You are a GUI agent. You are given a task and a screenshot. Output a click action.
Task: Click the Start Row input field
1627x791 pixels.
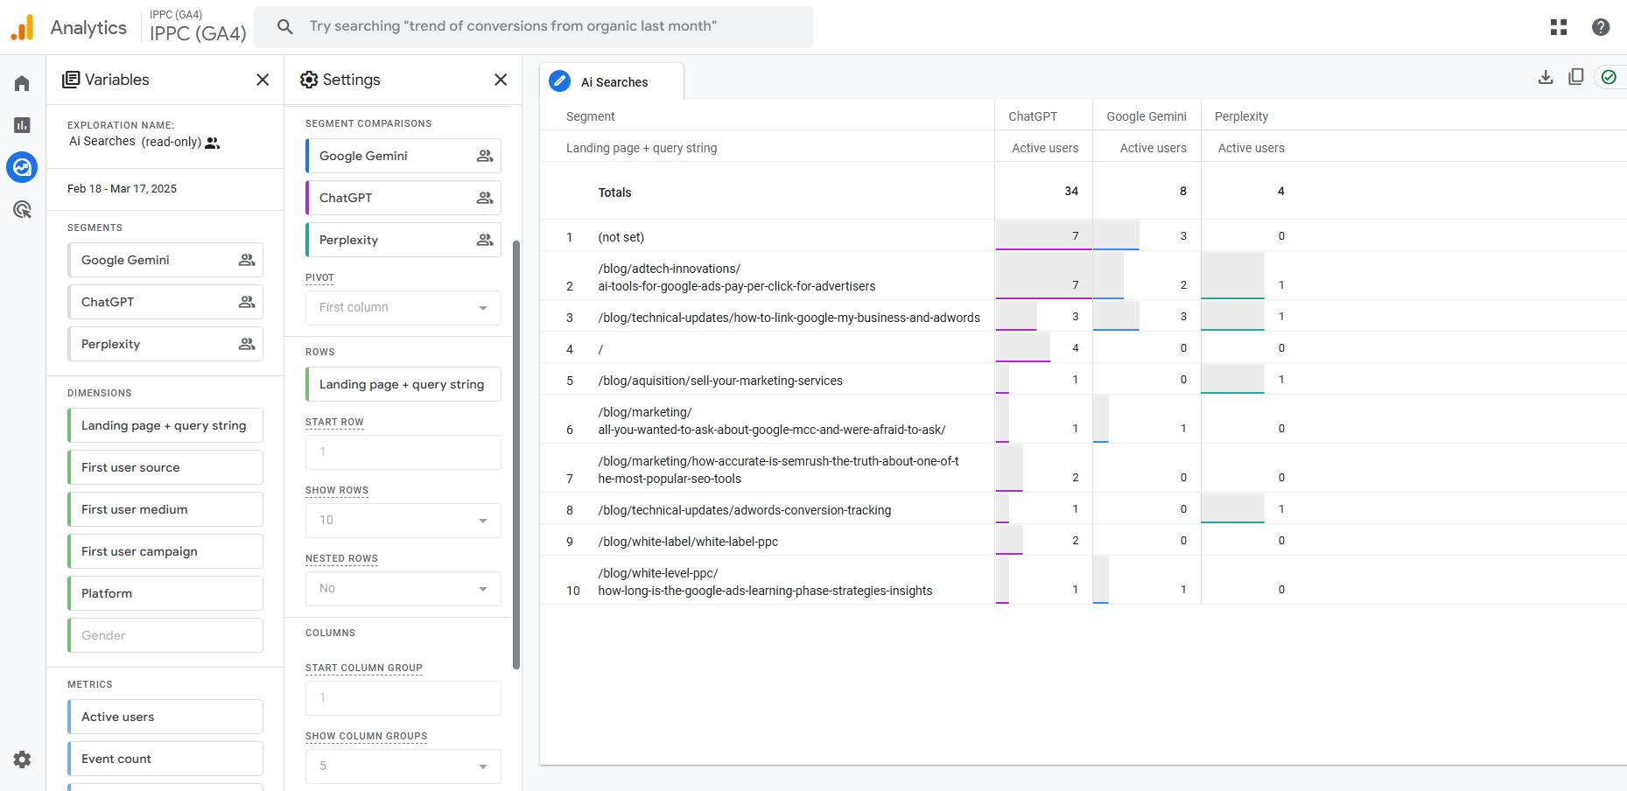click(x=403, y=452)
